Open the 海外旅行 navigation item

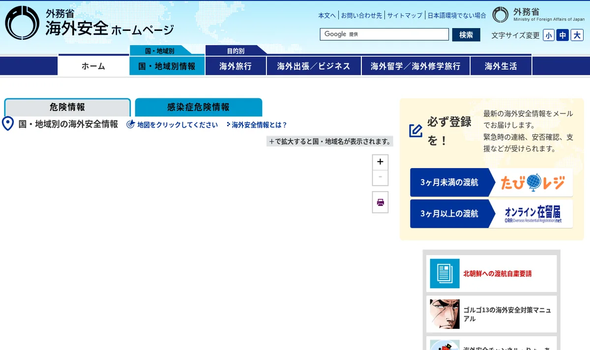tap(236, 66)
